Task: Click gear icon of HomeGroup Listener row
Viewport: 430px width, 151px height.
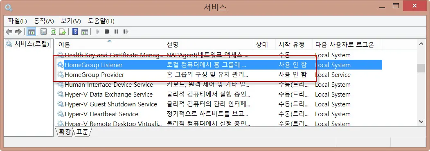Action: pyautogui.click(x=60, y=65)
